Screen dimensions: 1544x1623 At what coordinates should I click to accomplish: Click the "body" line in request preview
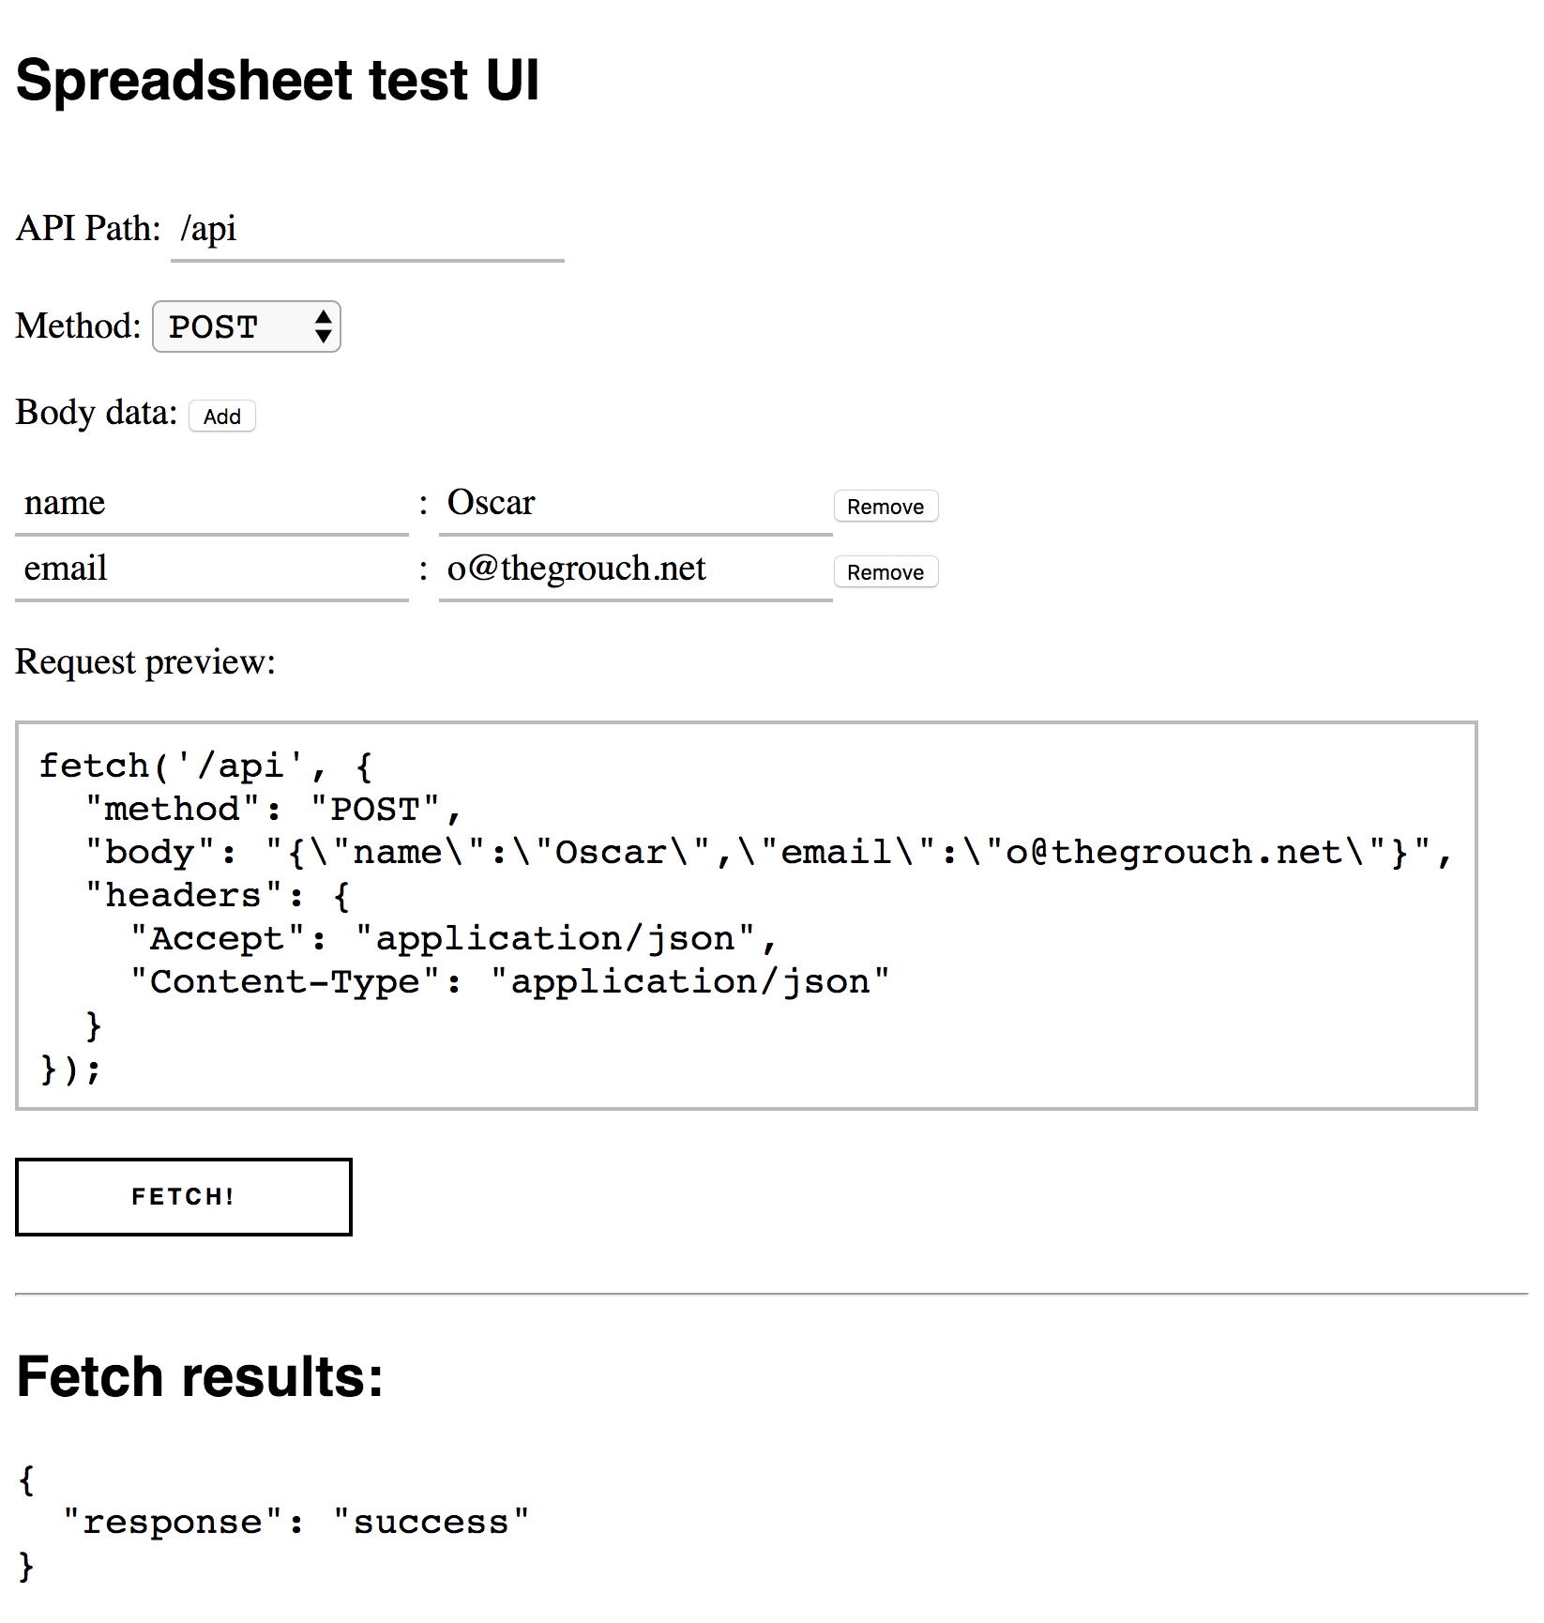(767, 852)
